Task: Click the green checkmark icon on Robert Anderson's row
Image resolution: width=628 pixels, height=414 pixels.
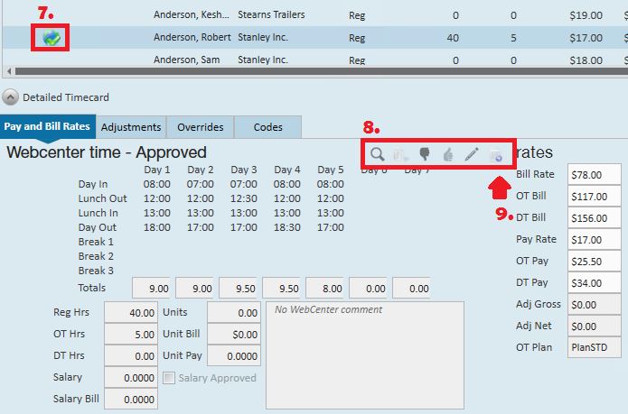Action: [52, 38]
